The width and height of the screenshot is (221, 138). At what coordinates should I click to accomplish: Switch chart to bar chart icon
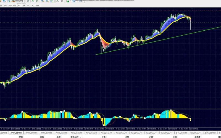pos(28,1)
